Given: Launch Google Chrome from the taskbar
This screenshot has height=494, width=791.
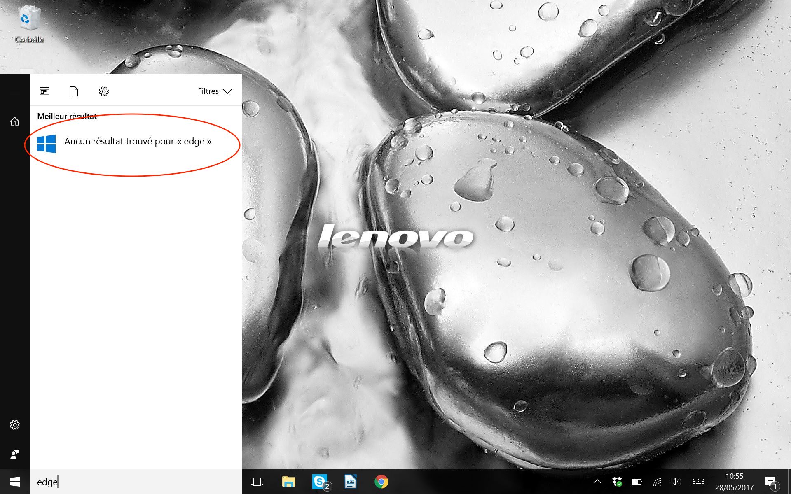Looking at the screenshot, I should pyautogui.click(x=381, y=482).
